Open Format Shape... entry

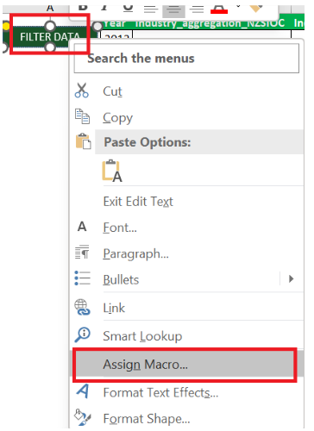pyautogui.click(x=147, y=419)
